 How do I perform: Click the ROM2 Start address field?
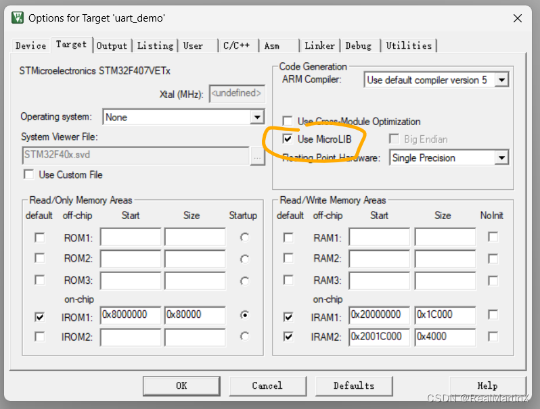[131, 259]
